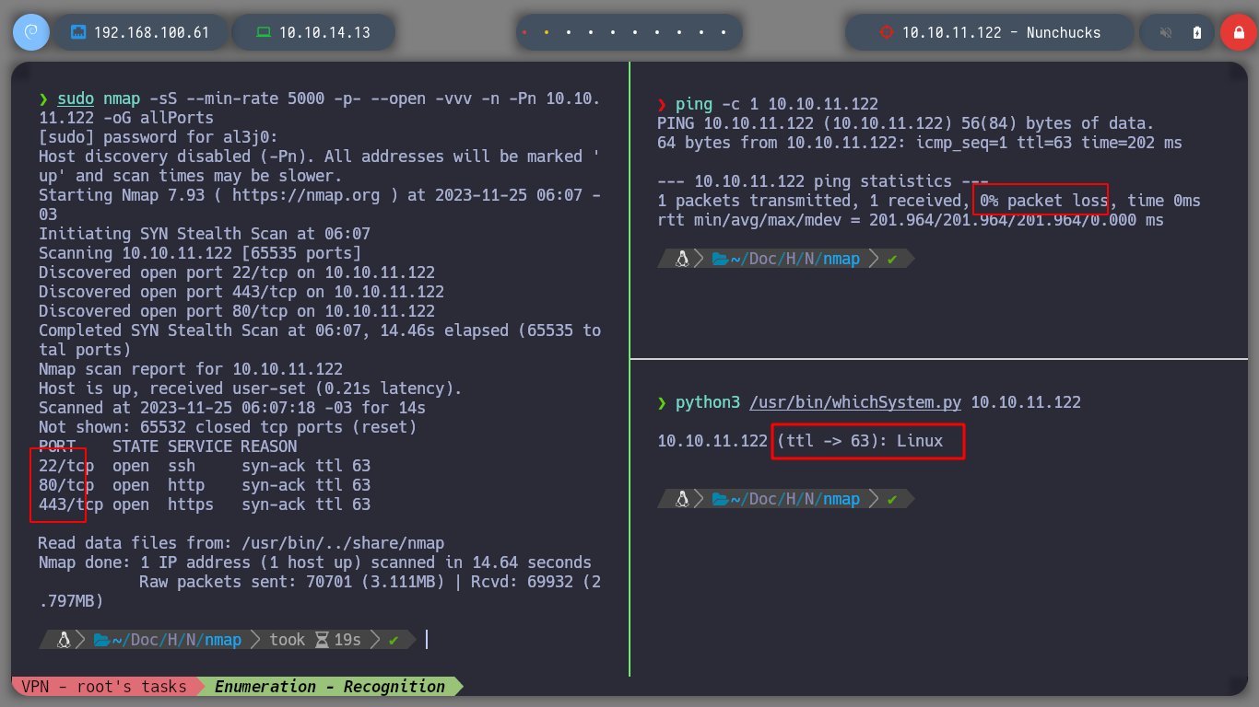Select the 'VPN - root's tasks' tmux session
The width and height of the screenshot is (1259, 707).
(x=104, y=686)
